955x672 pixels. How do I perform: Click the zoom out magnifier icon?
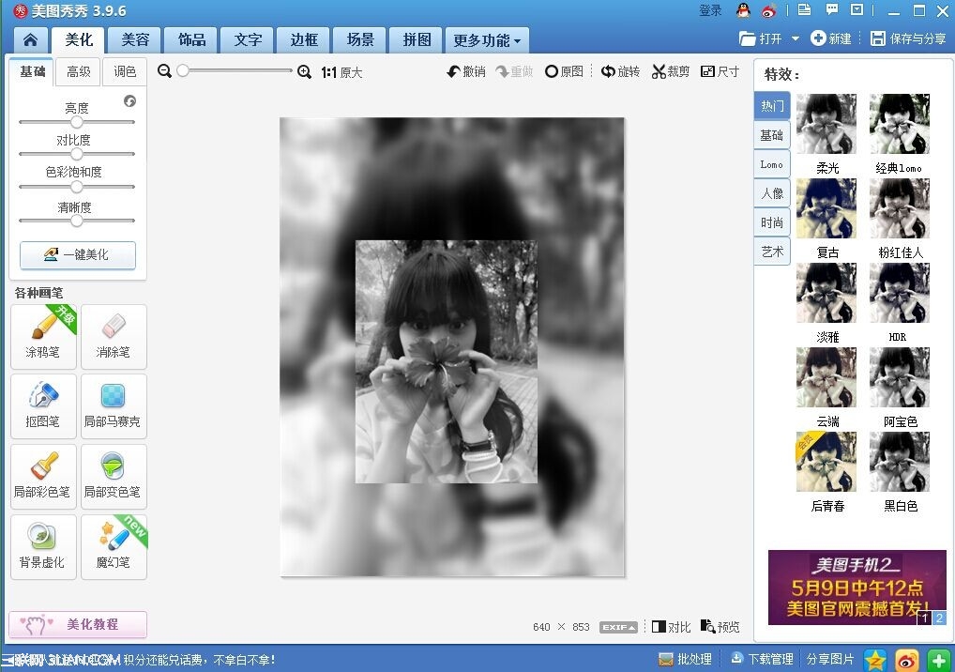(x=164, y=71)
